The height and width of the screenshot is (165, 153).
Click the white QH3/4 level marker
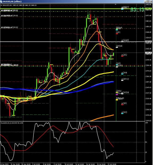(x=117, y=47)
